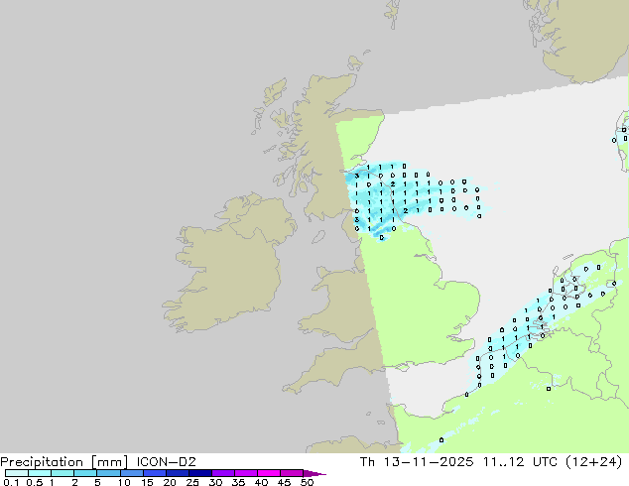629x486 pixels.
Task: Click the '0.5' legend scale label
Action: [35, 482]
